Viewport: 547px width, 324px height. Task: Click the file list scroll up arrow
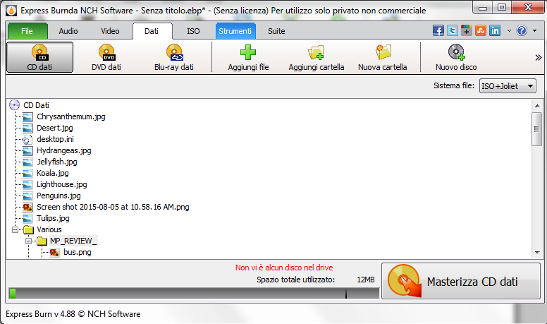coord(537,105)
